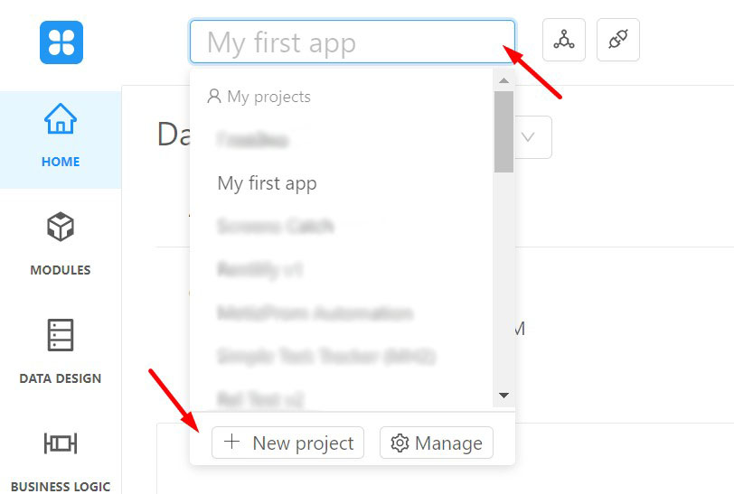Expand the dashboard chevron dropdown

[x=529, y=137]
